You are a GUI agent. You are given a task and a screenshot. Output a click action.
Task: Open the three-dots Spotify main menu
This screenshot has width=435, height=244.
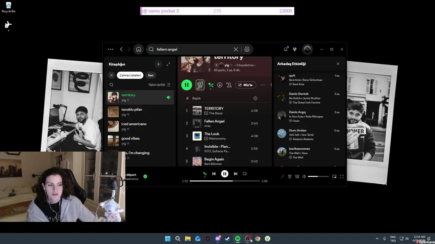(110, 49)
